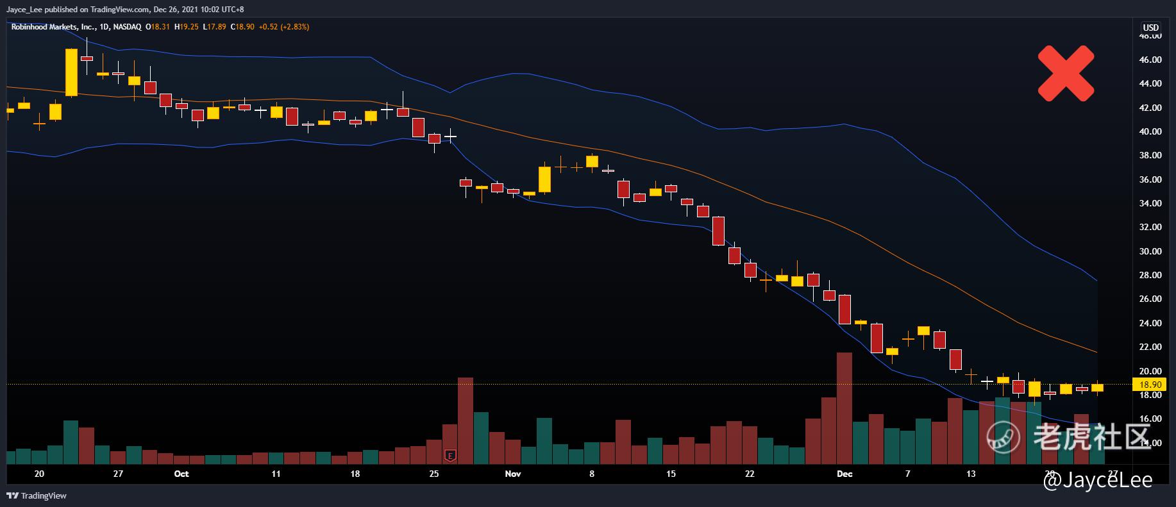Image resolution: width=1176 pixels, height=507 pixels.
Task: Click the earnings E marker on the chart
Action: [x=450, y=456]
